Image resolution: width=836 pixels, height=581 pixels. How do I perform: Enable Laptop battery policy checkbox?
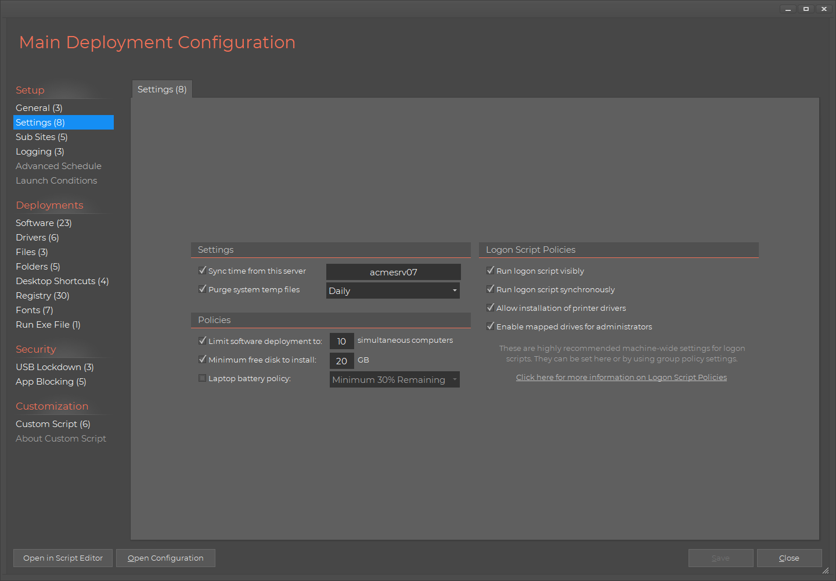click(x=203, y=378)
